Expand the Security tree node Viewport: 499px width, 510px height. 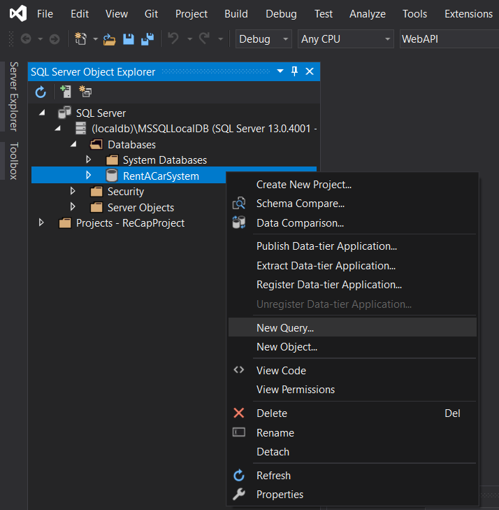point(73,192)
